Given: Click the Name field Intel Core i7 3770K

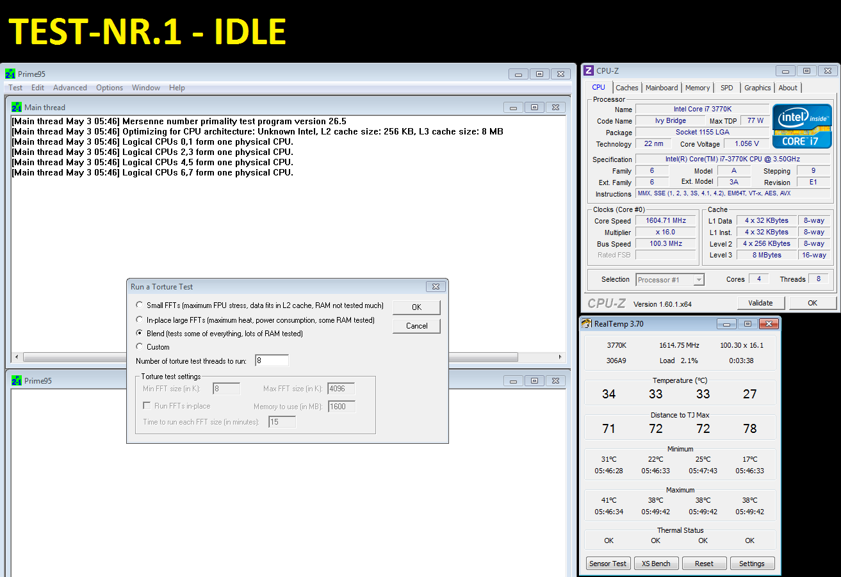Looking at the screenshot, I should [701, 109].
